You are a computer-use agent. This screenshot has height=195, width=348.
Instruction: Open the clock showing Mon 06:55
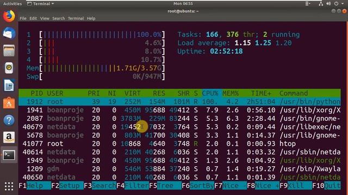coord(183,4)
